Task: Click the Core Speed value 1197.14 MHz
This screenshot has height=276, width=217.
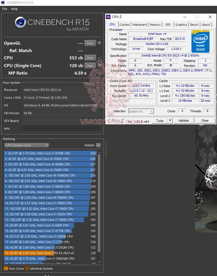Action: [141, 86]
